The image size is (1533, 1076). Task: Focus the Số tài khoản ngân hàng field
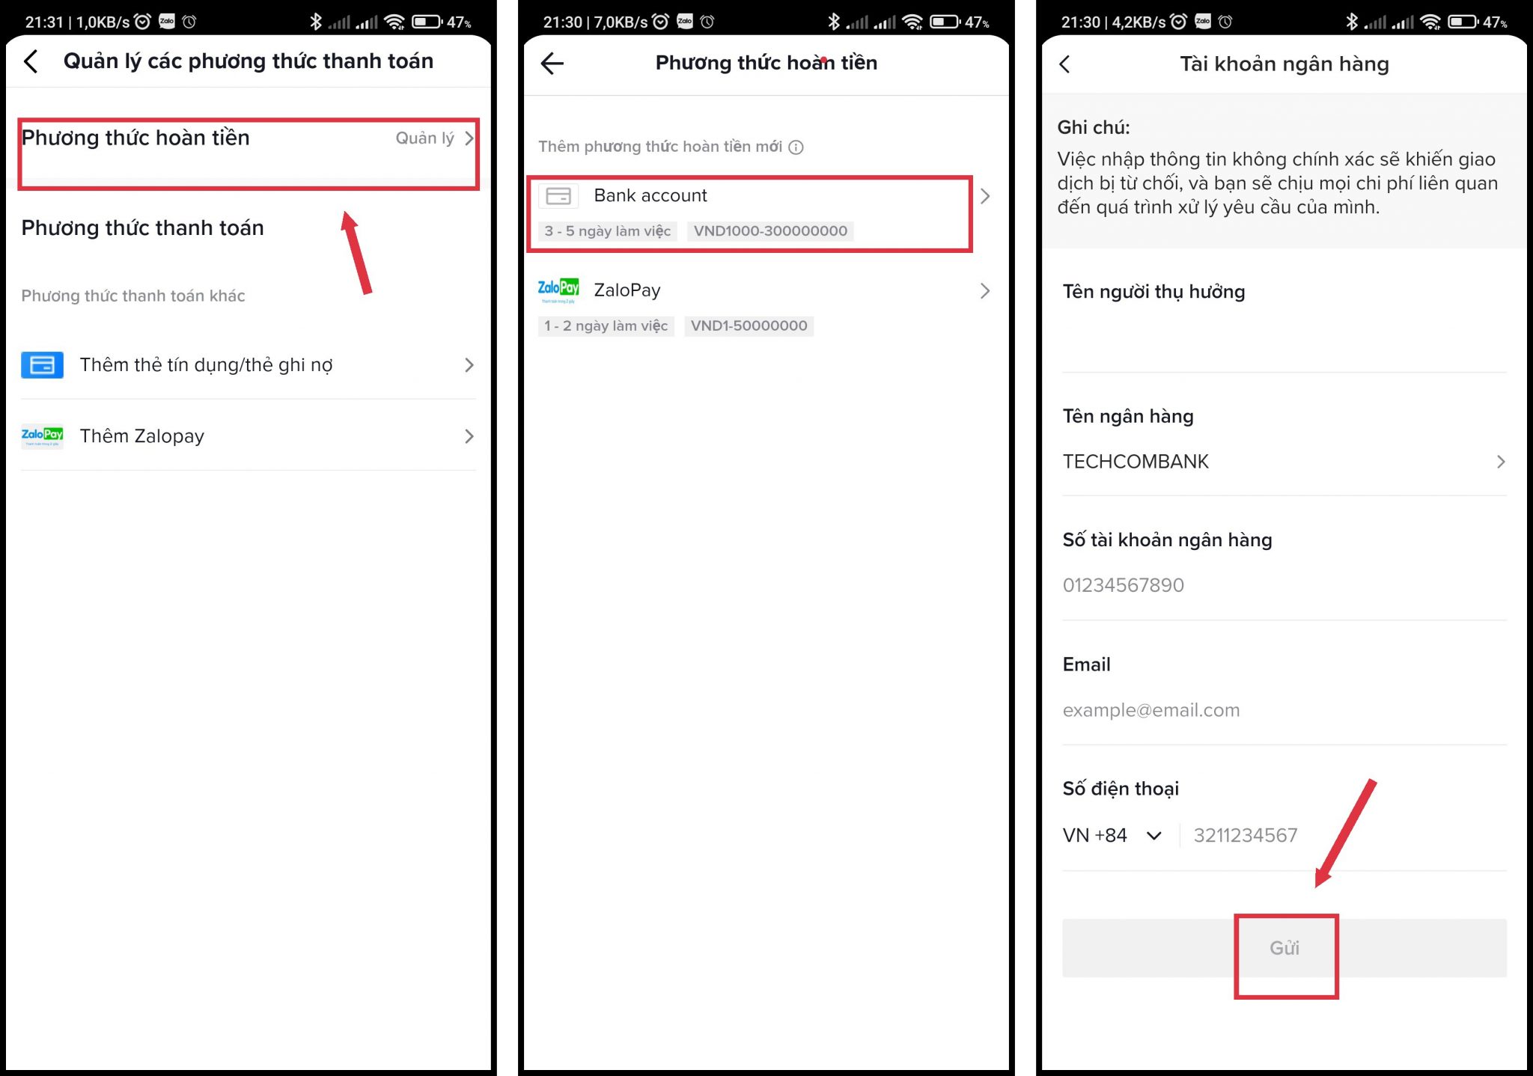point(1284,585)
